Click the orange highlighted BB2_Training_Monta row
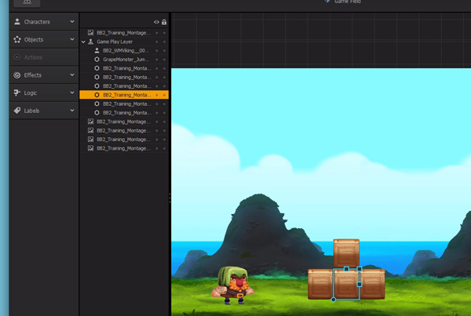 point(124,95)
